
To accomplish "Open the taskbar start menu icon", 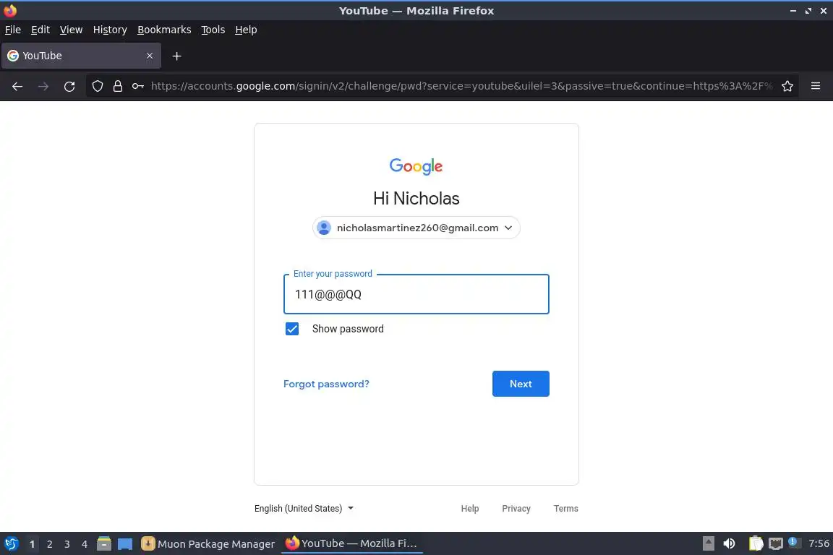I will tap(11, 543).
